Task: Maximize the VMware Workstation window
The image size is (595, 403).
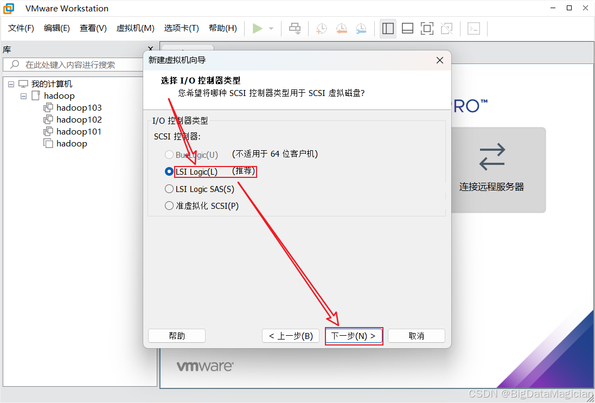Action: coord(569,8)
